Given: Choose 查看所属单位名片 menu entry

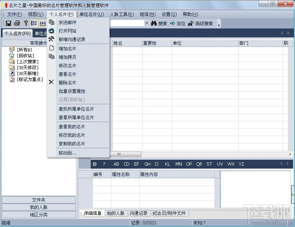Looking at the screenshot, I should (x=78, y=117).
